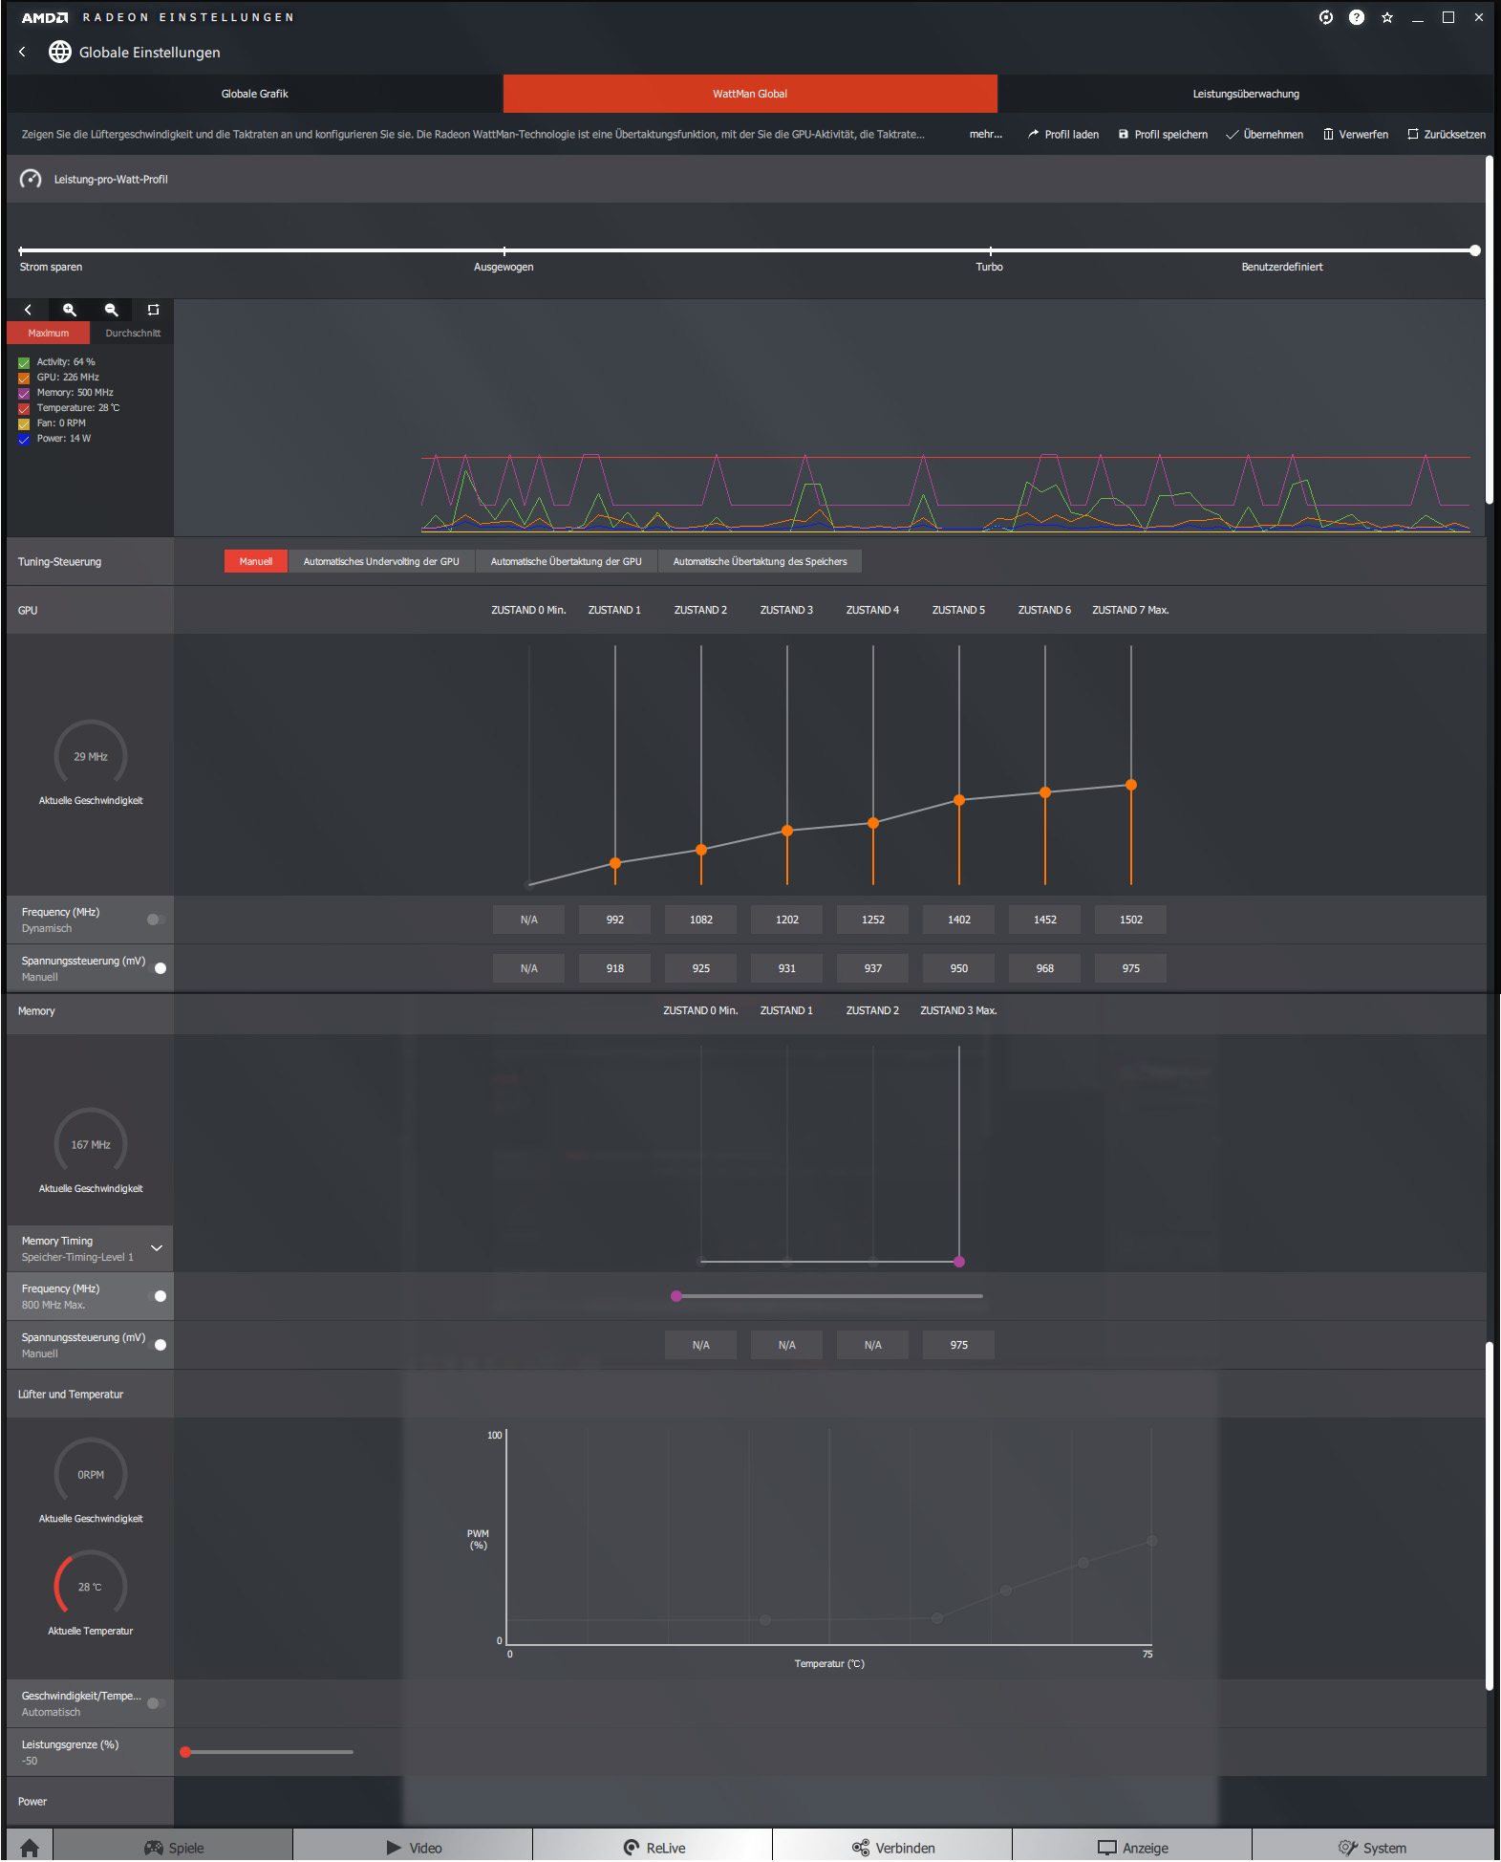Image resolution: width=1501 pixels, height=1862 pixels.
Task: Click the Leistung-pro-Watt-Profil gauge icon
Action: click(31, 179)
